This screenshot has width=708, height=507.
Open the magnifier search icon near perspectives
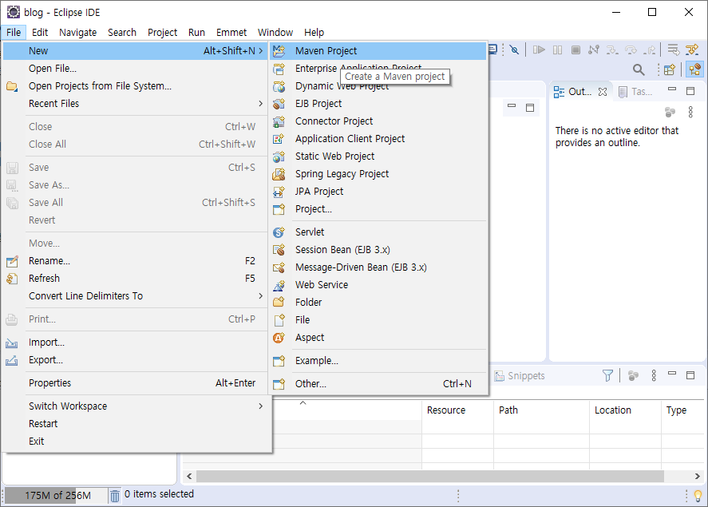pyautogui.click(x=639, y=69)
